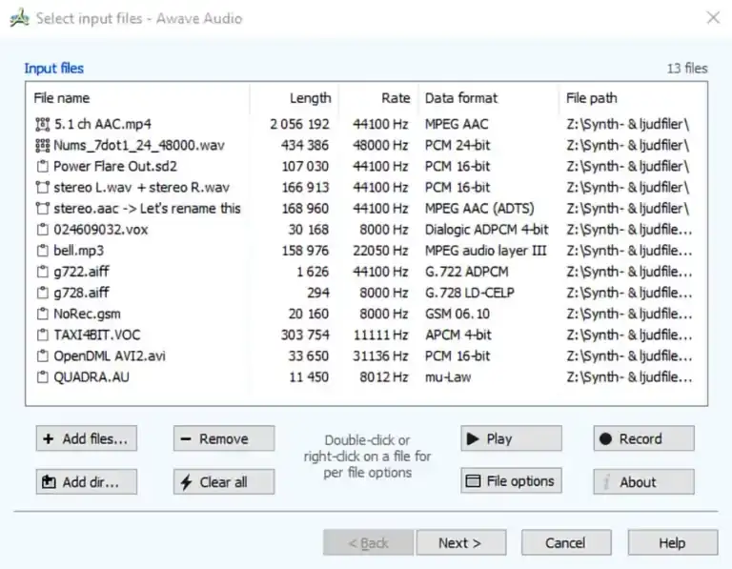Click the PCM 24-bit format cell
Screen dimensions: 732x569
point(457,145)
